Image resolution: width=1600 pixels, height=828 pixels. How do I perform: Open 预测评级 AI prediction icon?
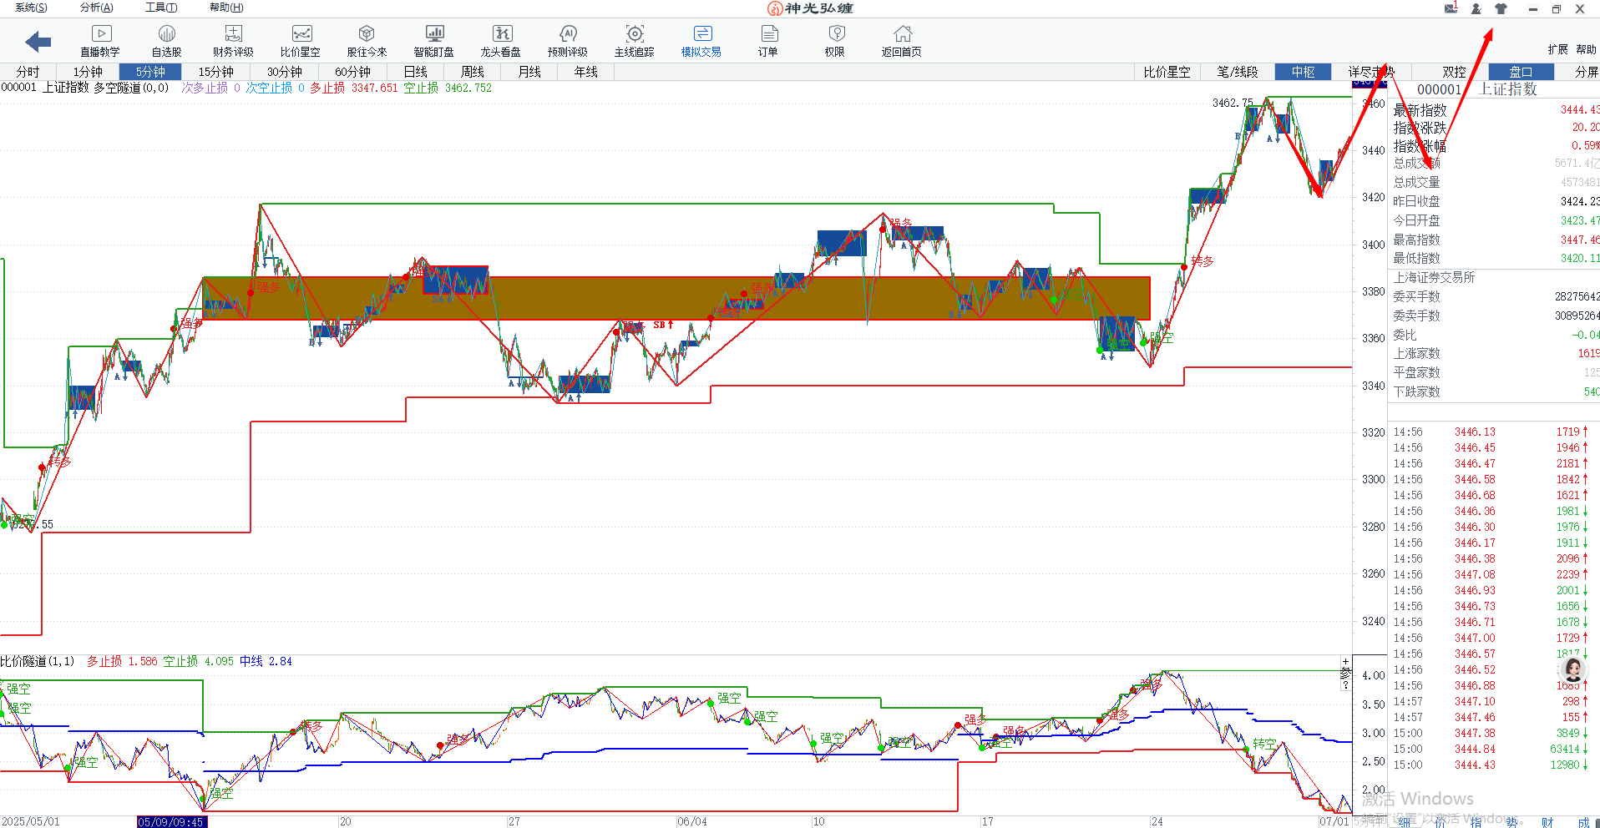[568, 40]
